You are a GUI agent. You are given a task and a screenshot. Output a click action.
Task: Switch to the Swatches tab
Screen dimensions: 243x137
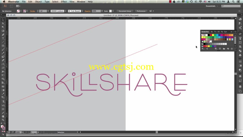pyautogui.click(x=205, y=32)
